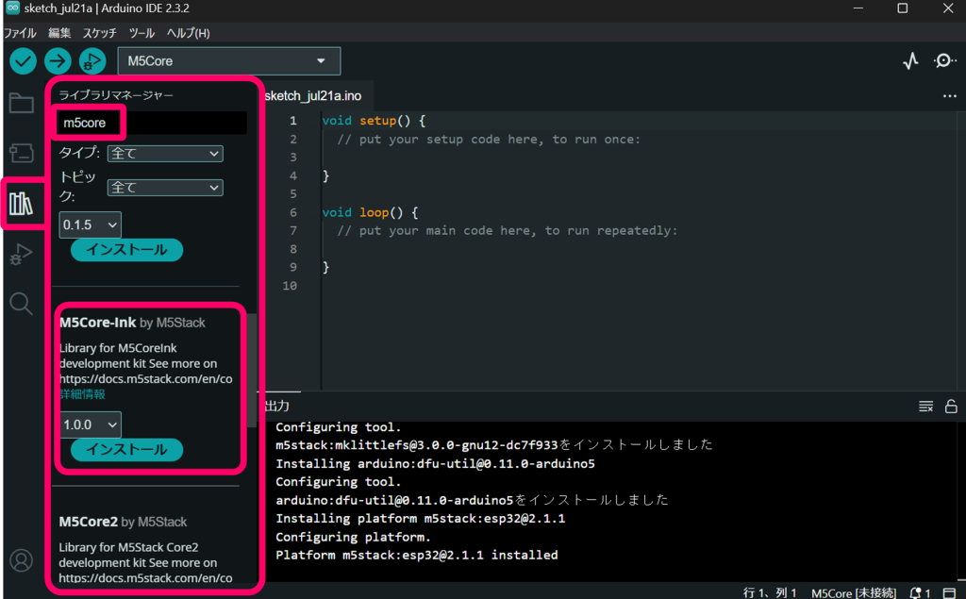
Task: Click the 'Installing arduino:dfu-util@0.11.0-arduino5' output line
Action: coord(435,463)
